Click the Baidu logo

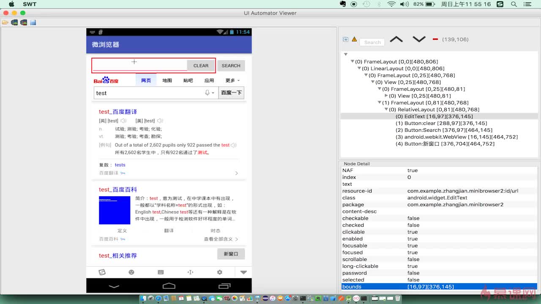[106, 80]
